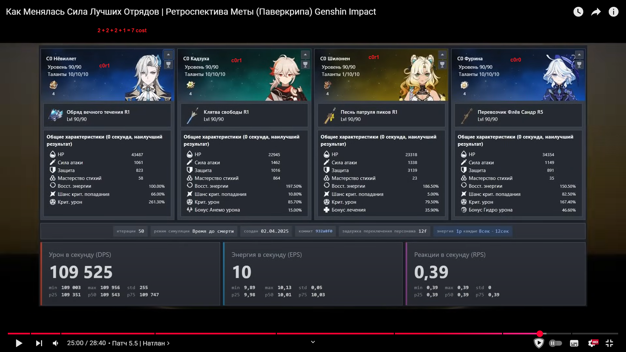626x352 pixels.
Task: Click the Share arrow icon
Action: pyautogui.click(x=596, y=12)
